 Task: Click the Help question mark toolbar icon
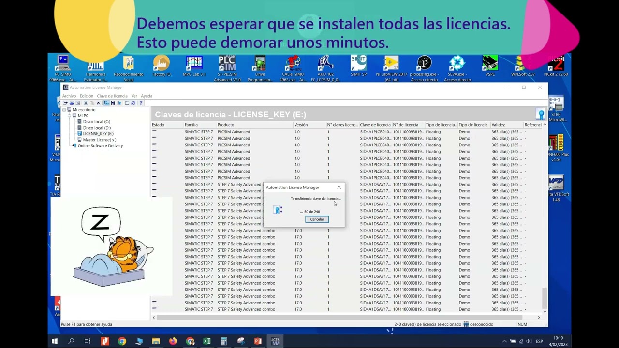point(141,103)
